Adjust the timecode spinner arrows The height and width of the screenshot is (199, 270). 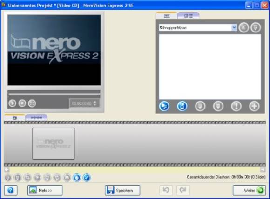point(95,103)
